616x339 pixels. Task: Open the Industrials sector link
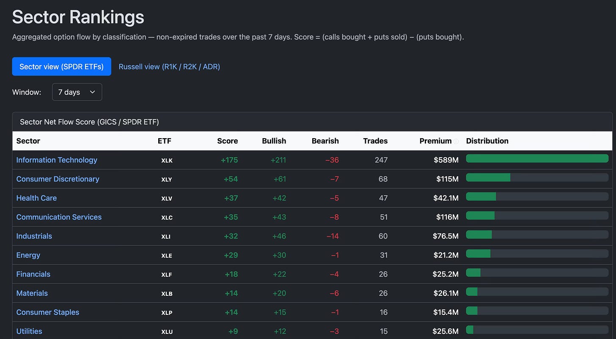[34, 236]
